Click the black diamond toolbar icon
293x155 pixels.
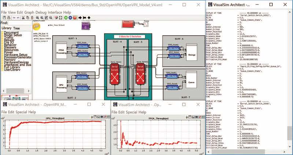[89, 18]
